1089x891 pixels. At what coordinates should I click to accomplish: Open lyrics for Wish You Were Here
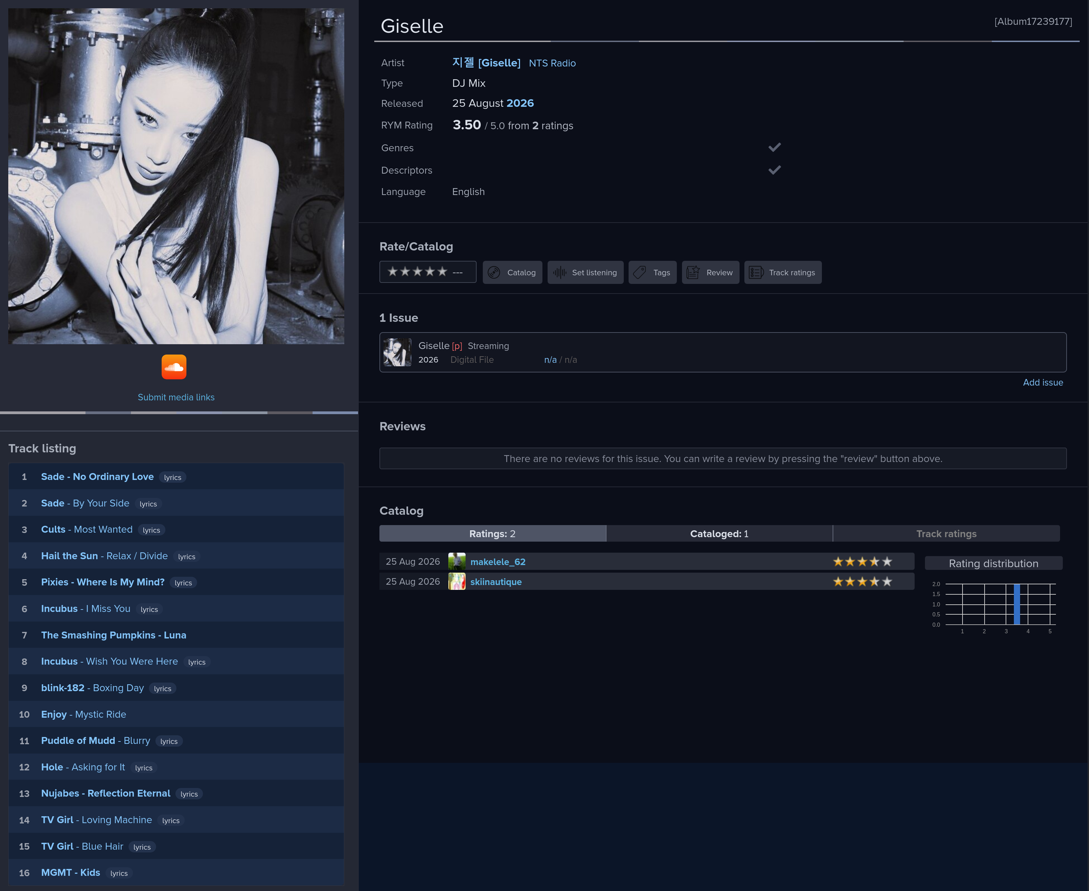pos(197,662)
